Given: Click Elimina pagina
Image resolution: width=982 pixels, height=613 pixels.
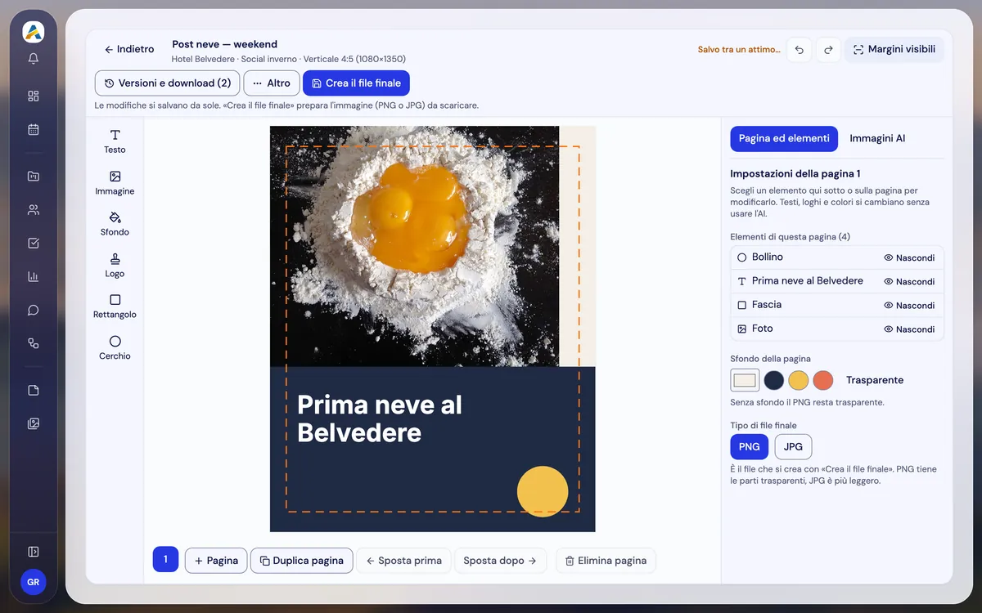Looking at the screenshot, I should 606,561.
